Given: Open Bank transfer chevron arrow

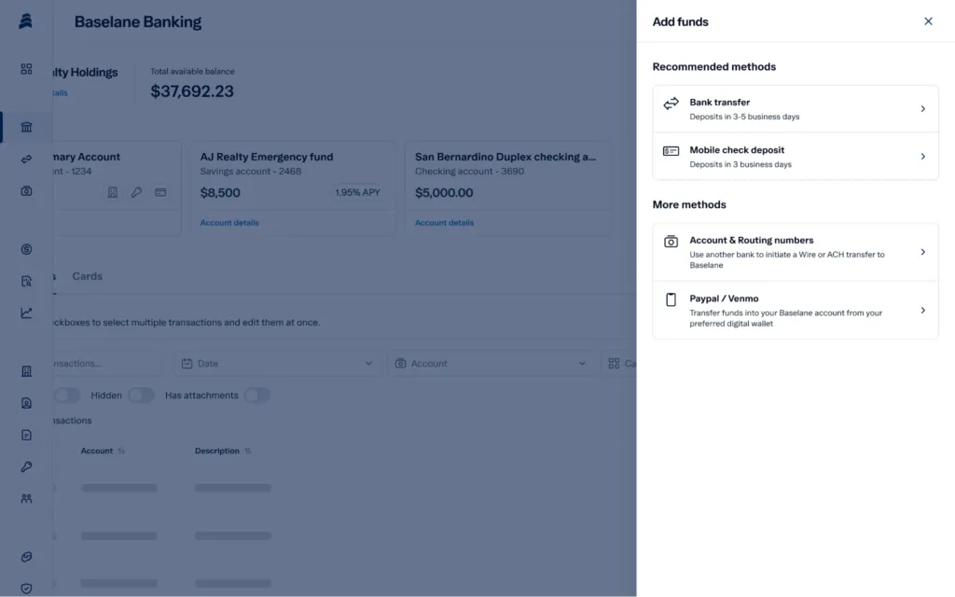Looking at the screenshot, I should [x=922, y=109].
